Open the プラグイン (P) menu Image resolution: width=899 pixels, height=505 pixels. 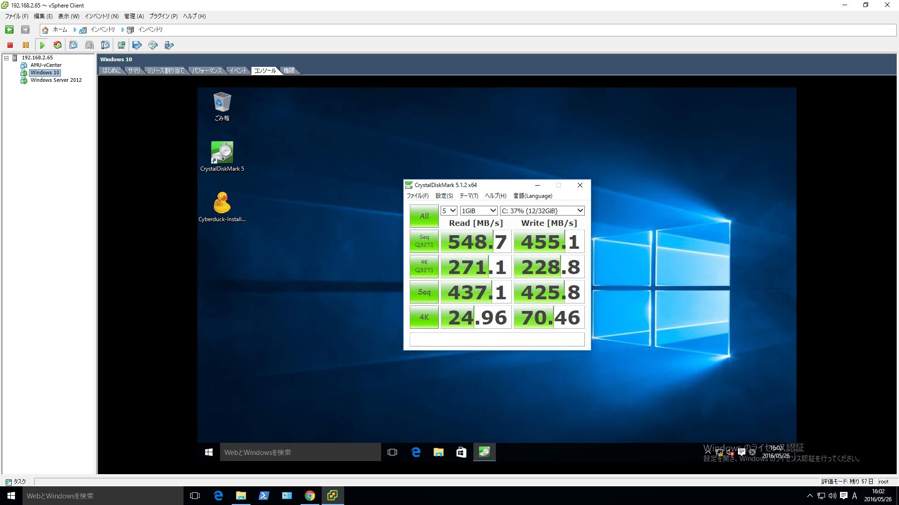coord(163,16)
